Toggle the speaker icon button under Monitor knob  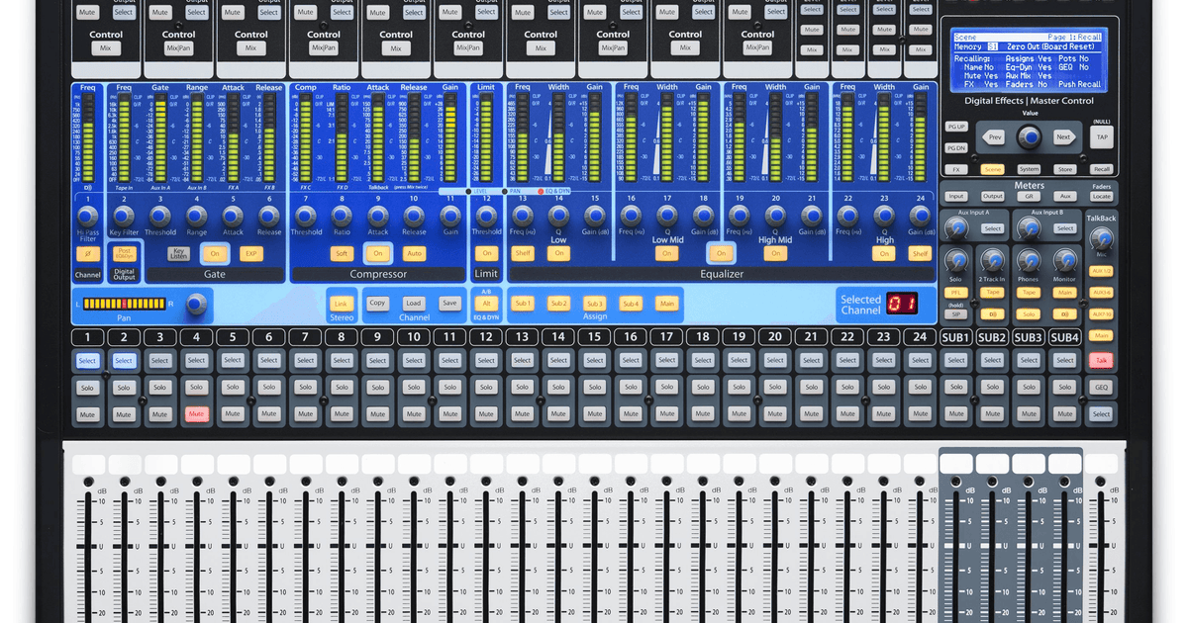pos(1065,314)
